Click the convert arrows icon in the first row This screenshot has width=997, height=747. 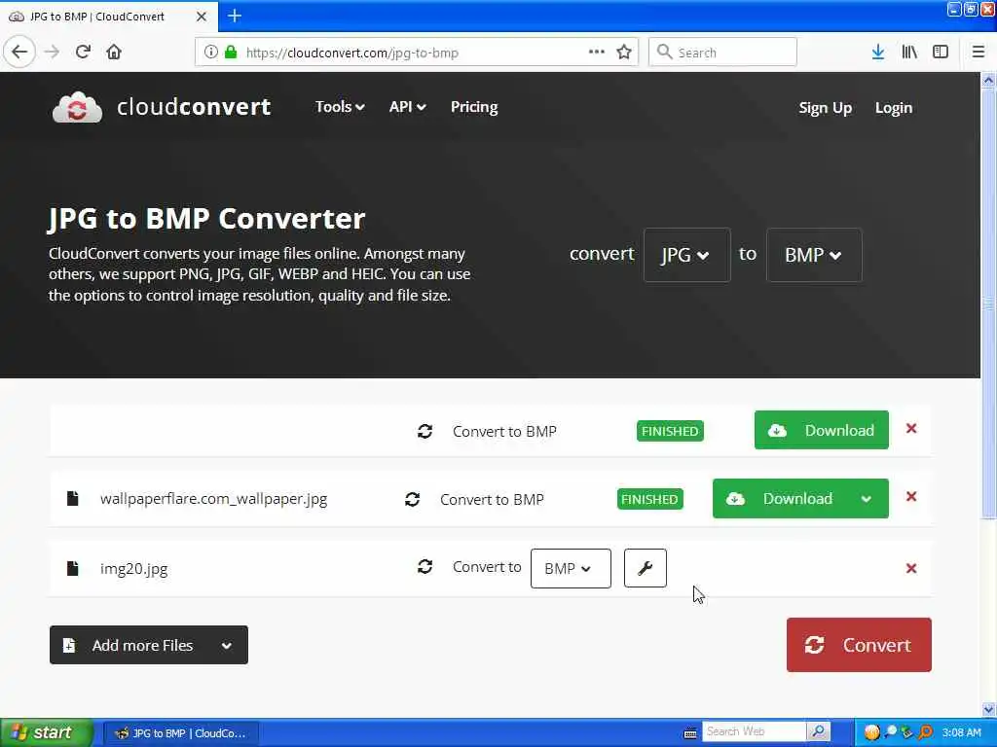[425, 431]
